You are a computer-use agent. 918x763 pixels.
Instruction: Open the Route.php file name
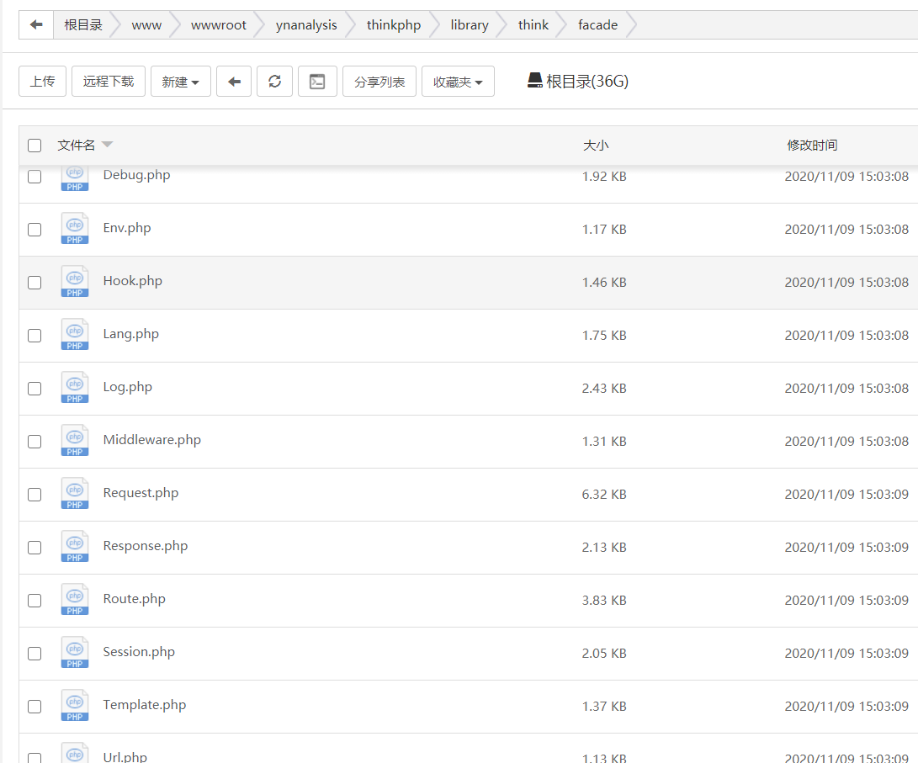tap(134, 599)
